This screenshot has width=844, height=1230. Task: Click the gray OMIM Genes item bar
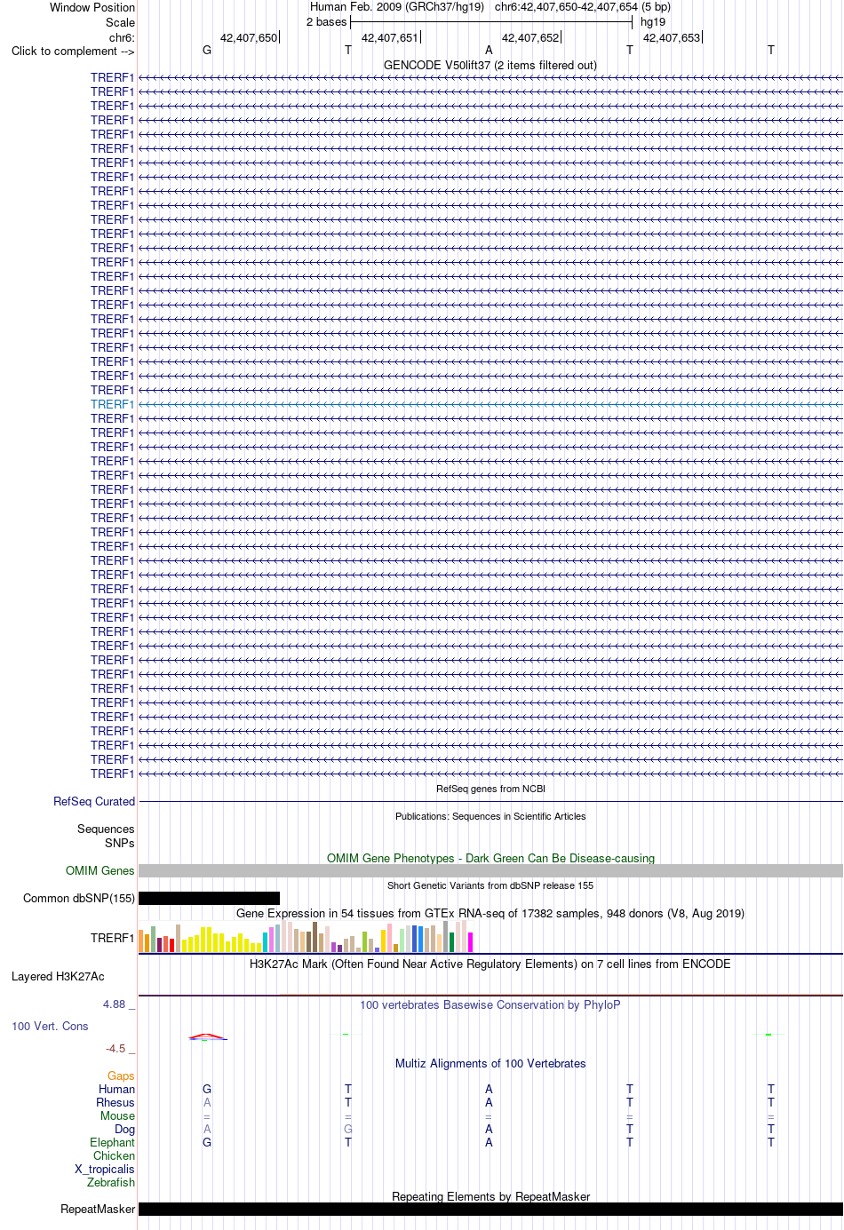(x=490, y=870)
